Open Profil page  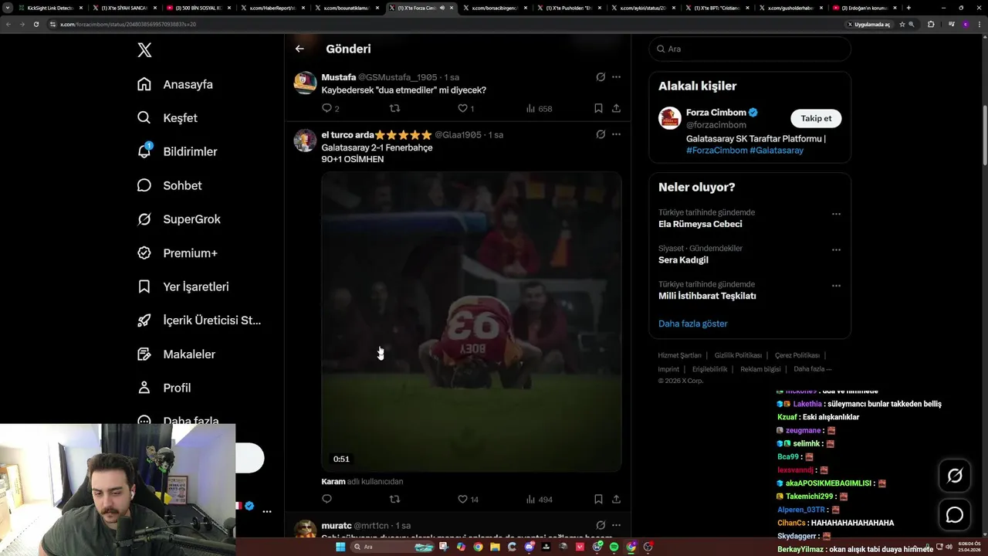[x=164, y=388]
